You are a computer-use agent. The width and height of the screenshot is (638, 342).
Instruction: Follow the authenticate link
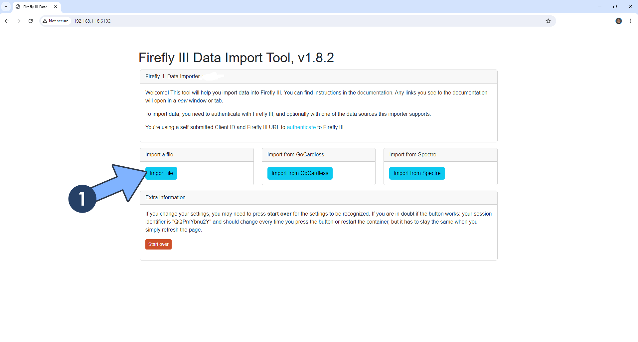tap(301, 127)
